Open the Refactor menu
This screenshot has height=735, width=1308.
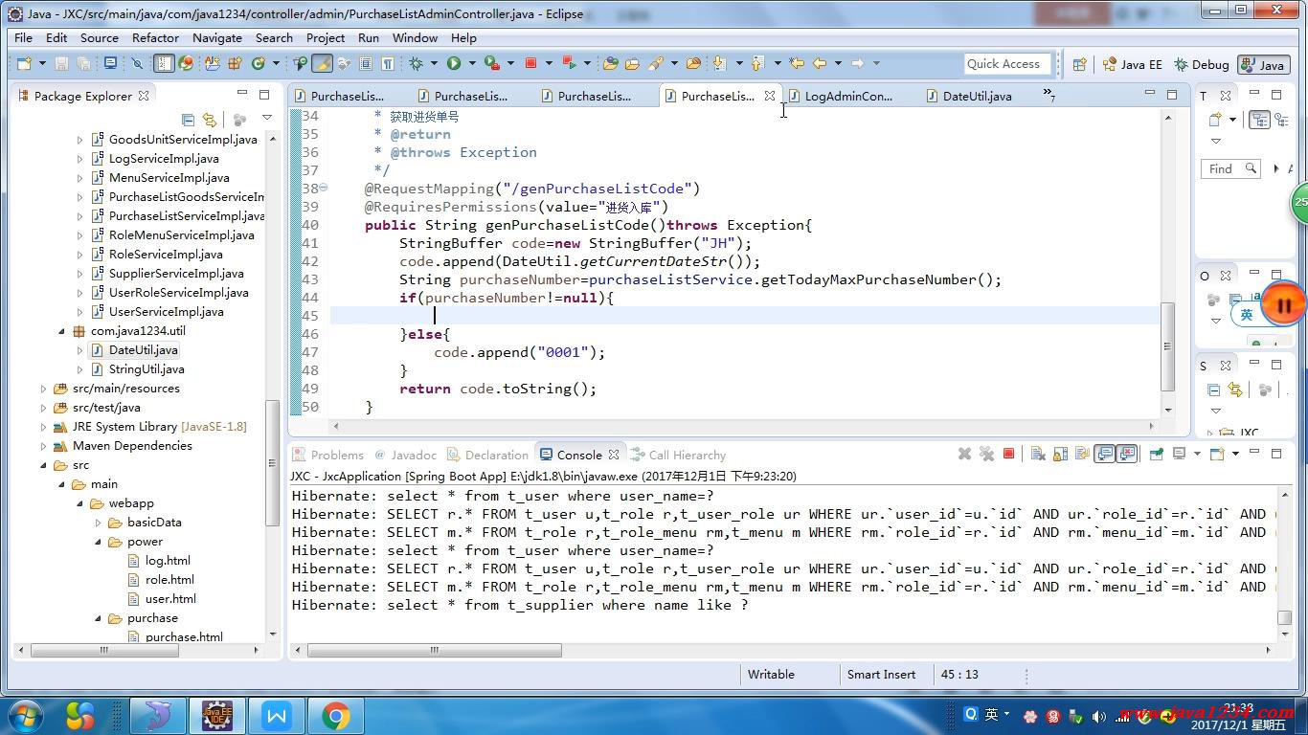tap(155, 37)
